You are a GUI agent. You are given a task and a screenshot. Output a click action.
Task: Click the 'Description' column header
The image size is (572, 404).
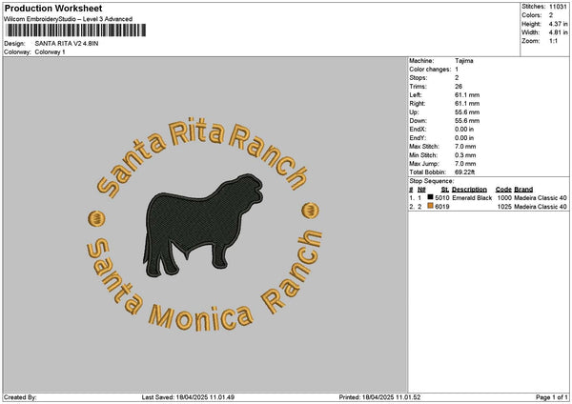(x=471, y=189)
